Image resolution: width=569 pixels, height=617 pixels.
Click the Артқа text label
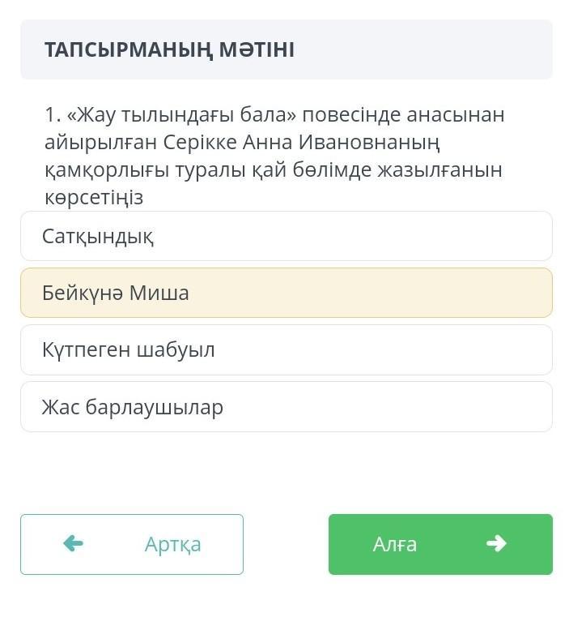[173, 545]
